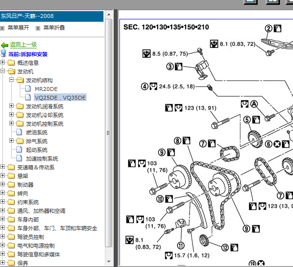
Task: Click the sidebar vertical scrollbar thumb
Action: point(109,133)
